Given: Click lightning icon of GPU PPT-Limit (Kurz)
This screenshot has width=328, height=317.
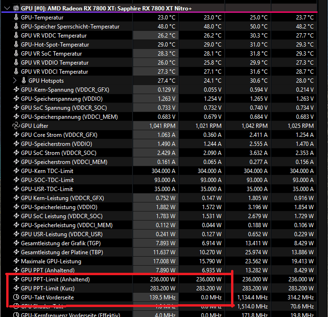Looking at the screenshot, I should coord(16,288).
